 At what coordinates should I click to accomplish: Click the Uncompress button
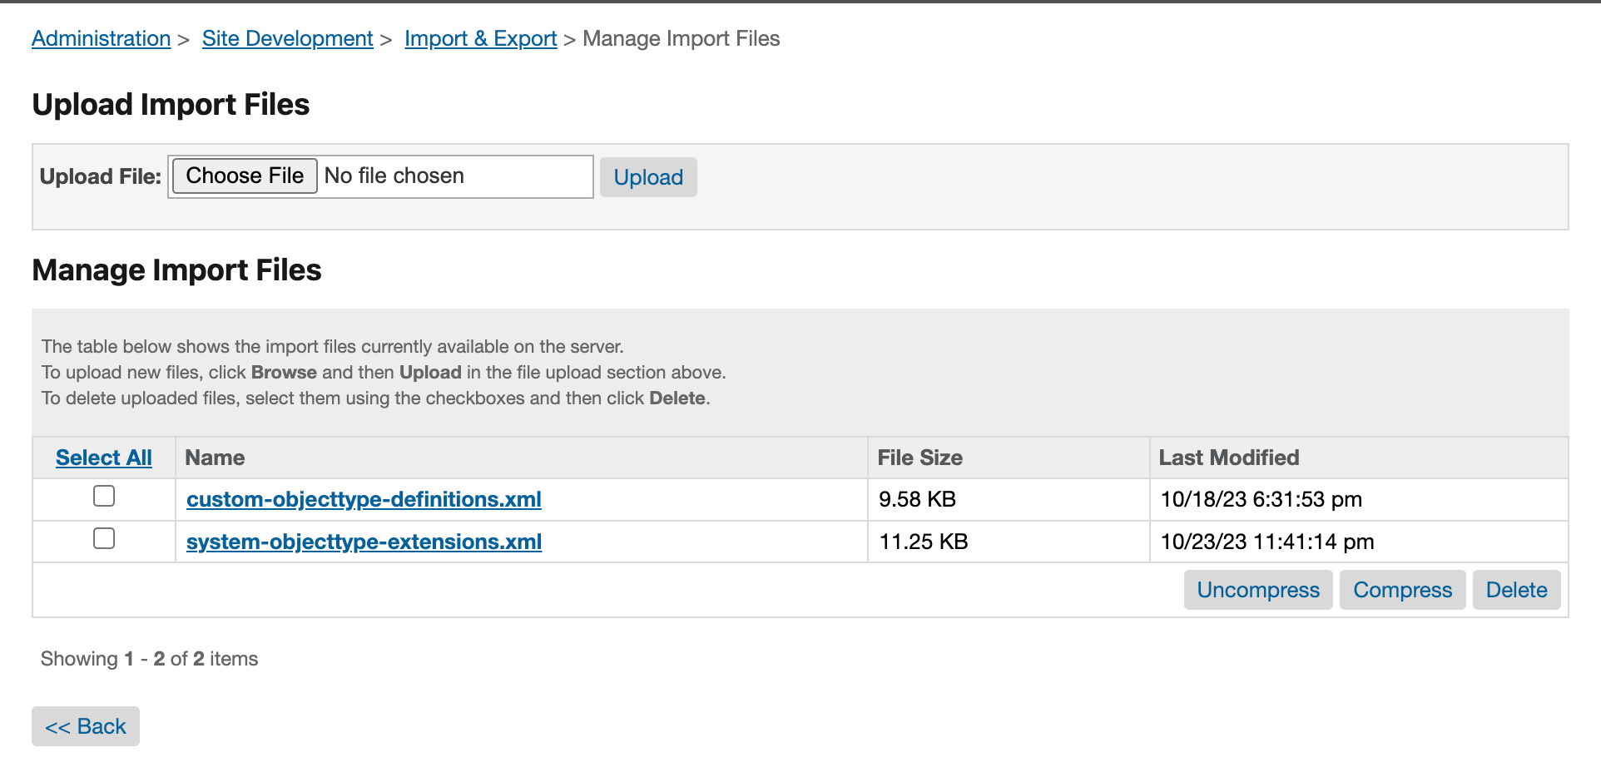coord(1257,589)
